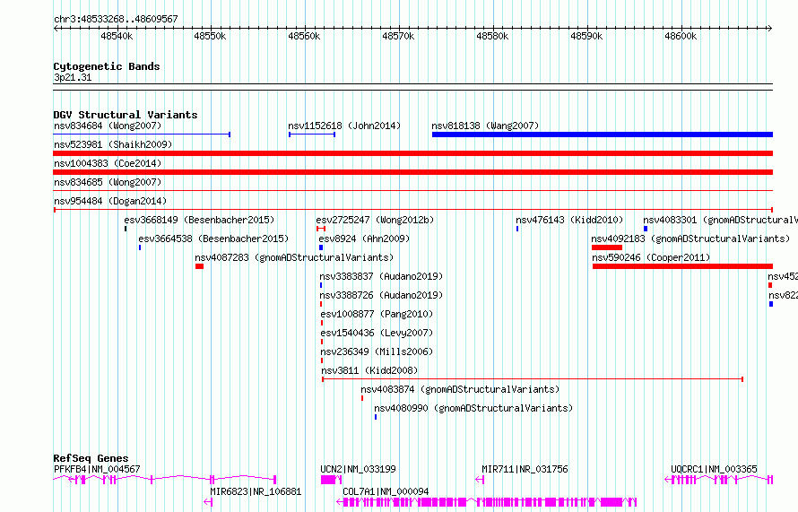The height and width of the screenshot is (512, 798).
Task: Click the 48580k ruler tick label
Action: [492, 36]
